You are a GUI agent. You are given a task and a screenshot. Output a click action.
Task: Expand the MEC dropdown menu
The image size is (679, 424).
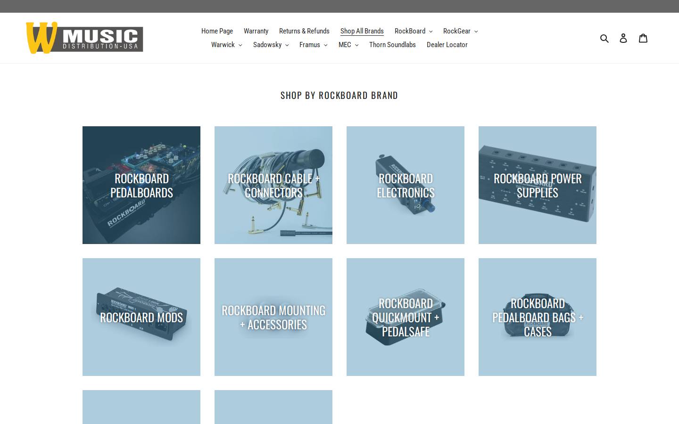pos(348,45)
